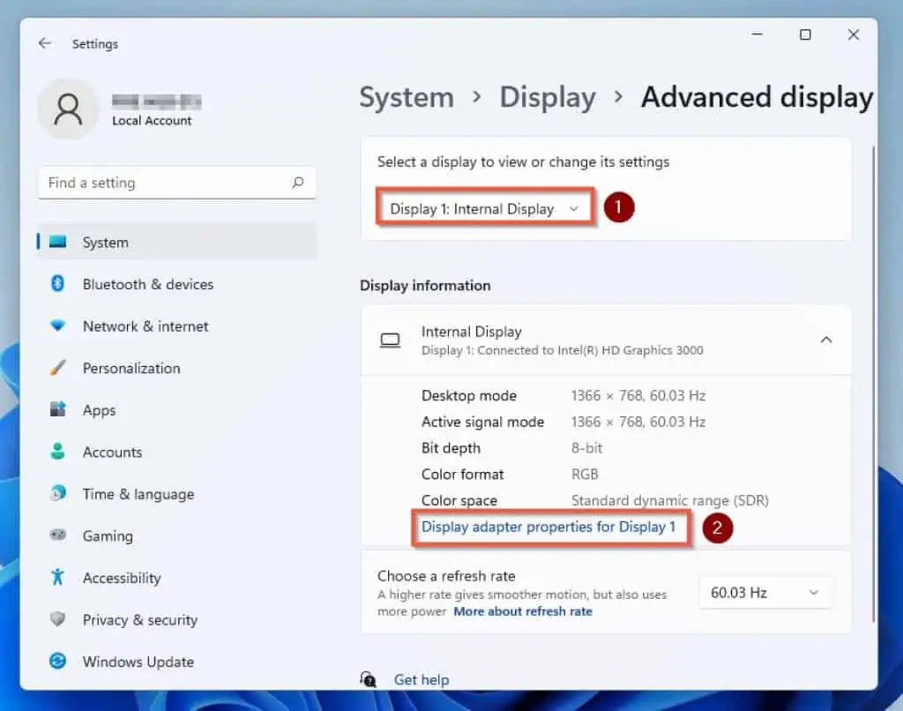The width and height of the screenshot is (903, 711).
Task: Click Get help
Action: pos(422,679)
